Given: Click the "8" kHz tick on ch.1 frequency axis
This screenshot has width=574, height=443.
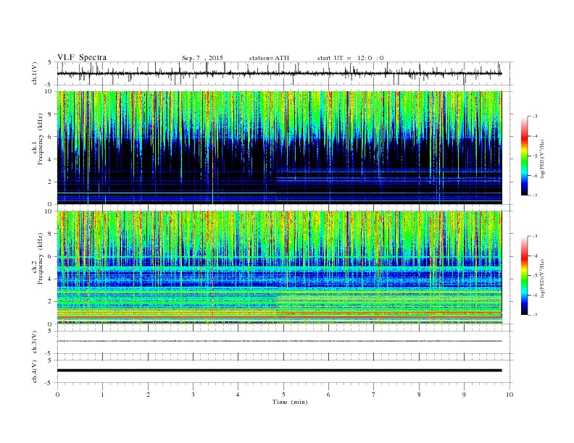Looking at the screenshot, I should point(51,114).
